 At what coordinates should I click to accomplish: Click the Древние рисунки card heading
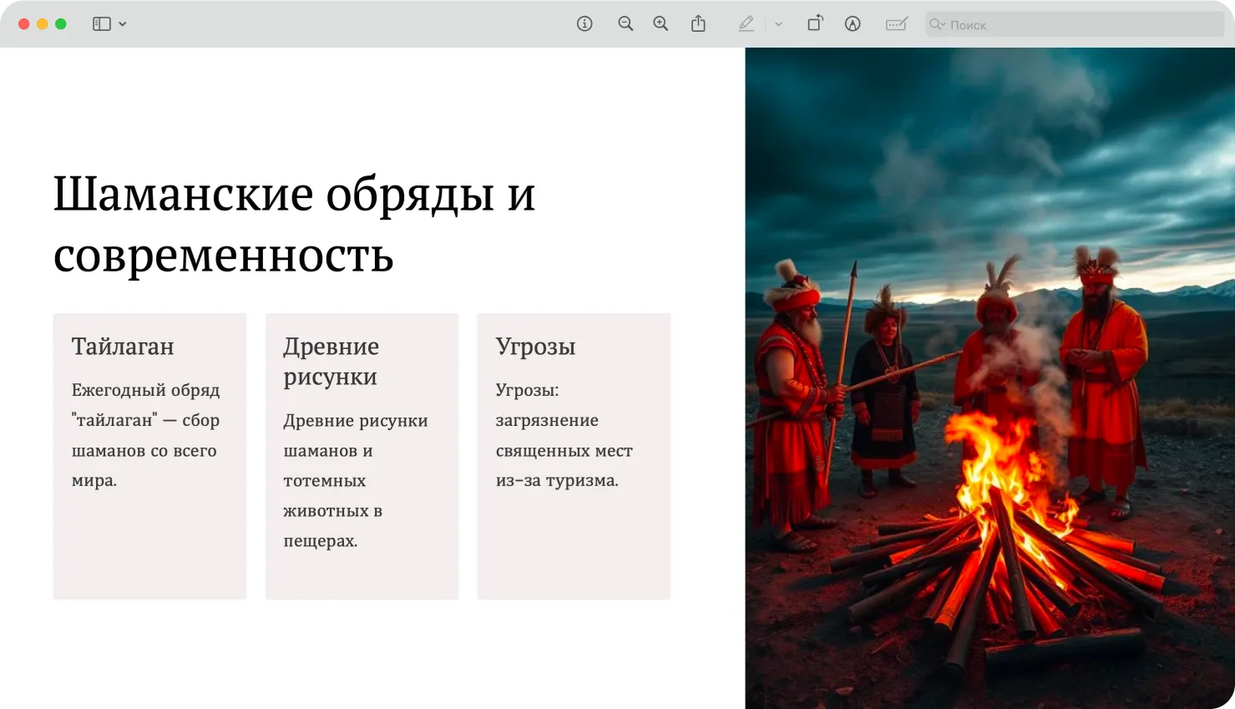pos(331,361)
